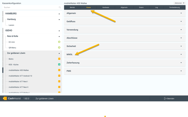Click the search magnifier icon
The image size is (188, 117).
60,7
